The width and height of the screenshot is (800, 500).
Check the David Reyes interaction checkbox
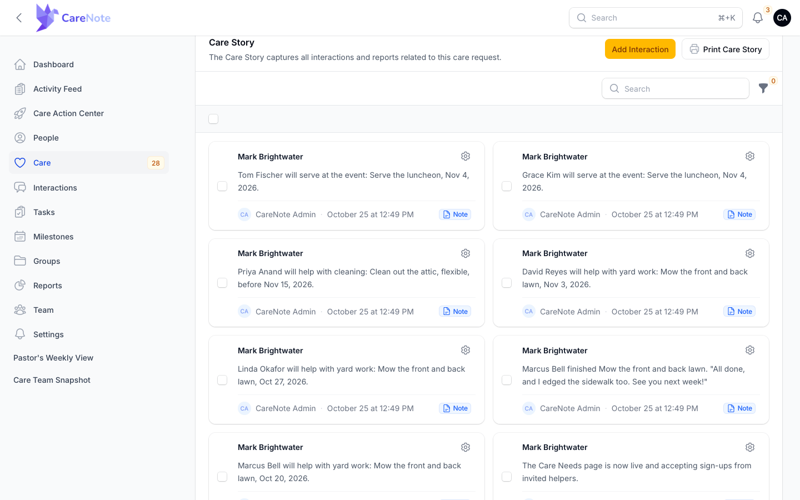(x=507, y=283)
